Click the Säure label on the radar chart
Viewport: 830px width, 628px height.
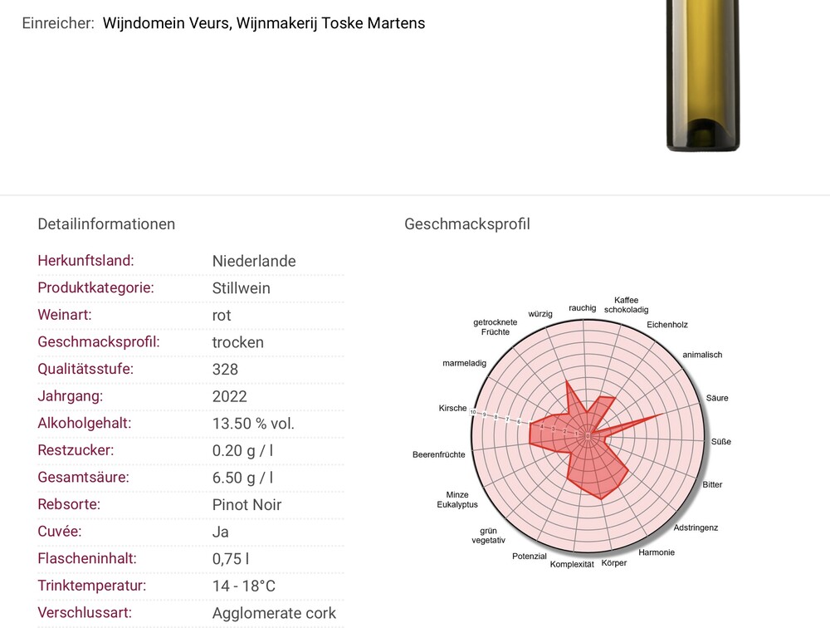pos(716,398)
